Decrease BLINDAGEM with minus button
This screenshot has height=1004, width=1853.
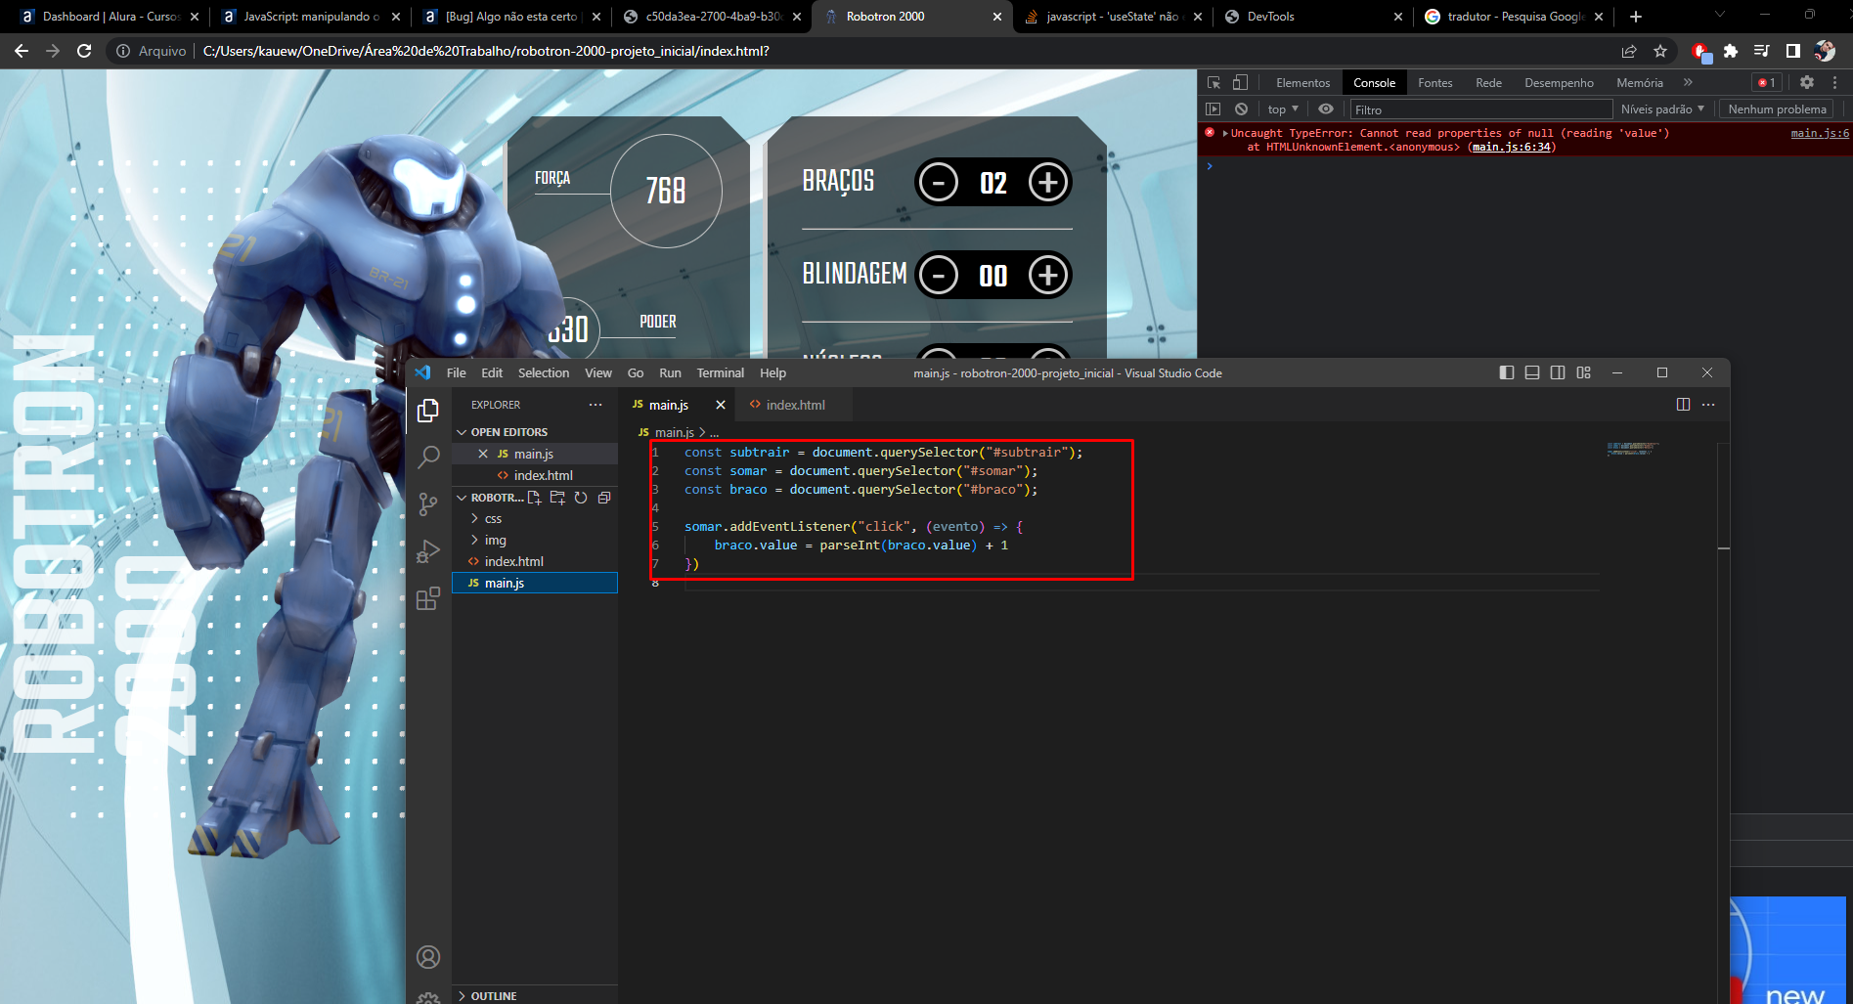pos(939,275)
